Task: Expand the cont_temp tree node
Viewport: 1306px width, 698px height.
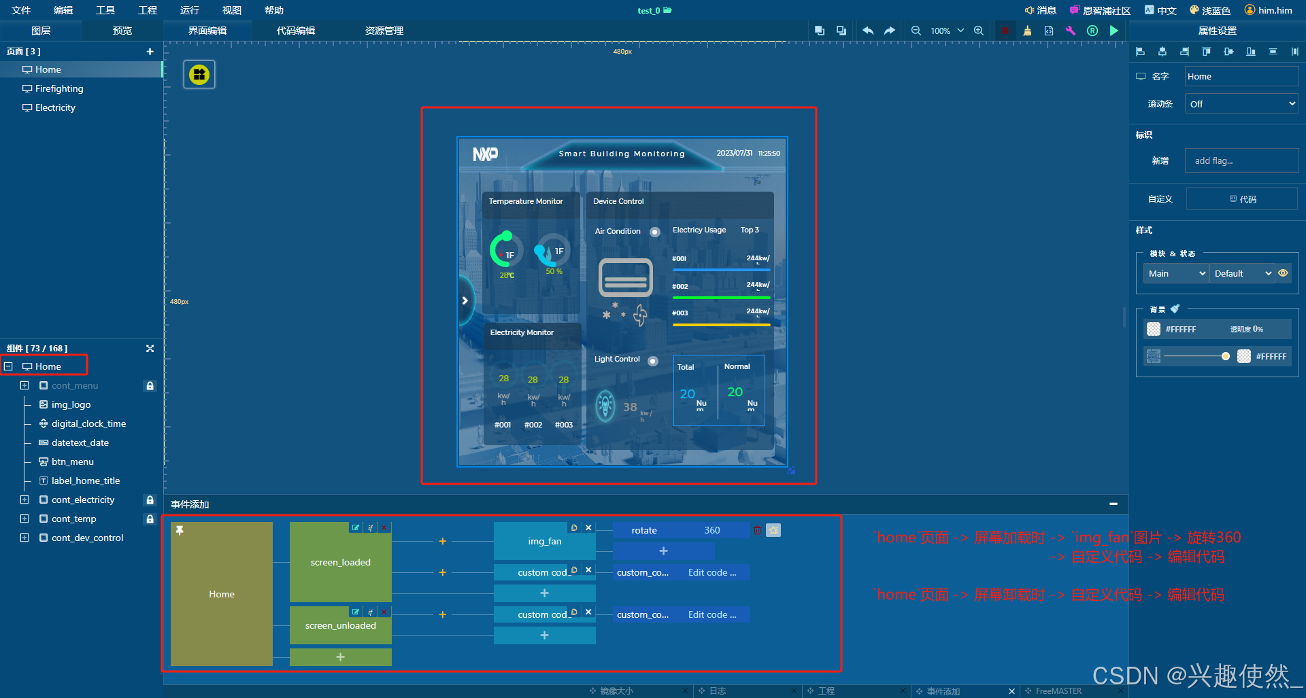Action: (24, 519)
